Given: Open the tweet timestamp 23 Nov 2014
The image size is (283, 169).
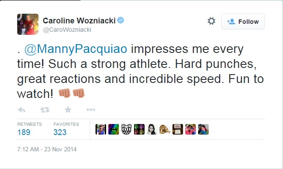Looking at the screenshot, I should pyautogui.click(x=47, y=149).
